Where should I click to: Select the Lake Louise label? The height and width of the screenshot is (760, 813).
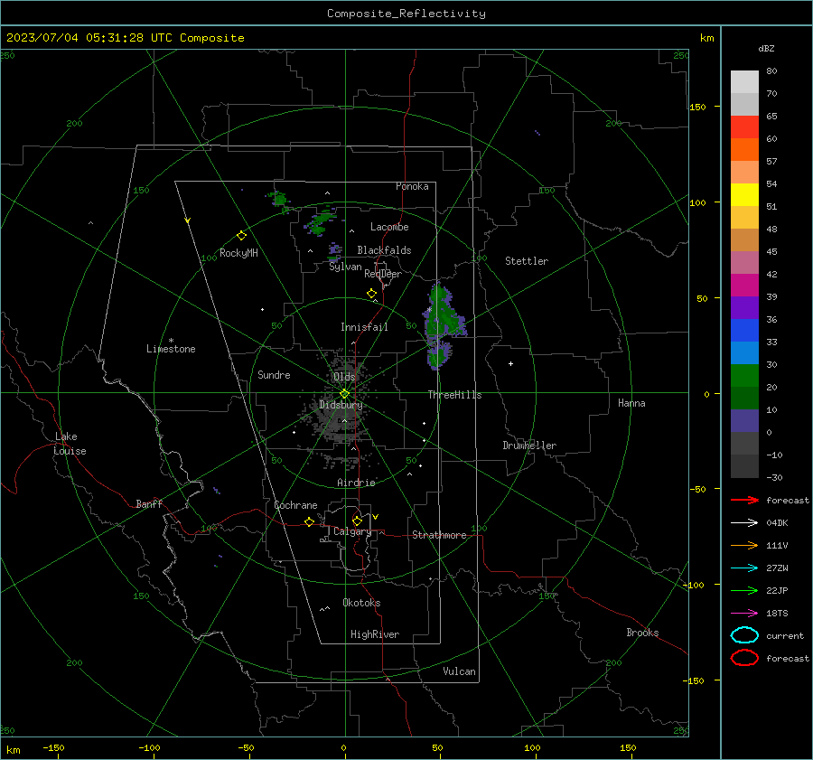(70, 444)
